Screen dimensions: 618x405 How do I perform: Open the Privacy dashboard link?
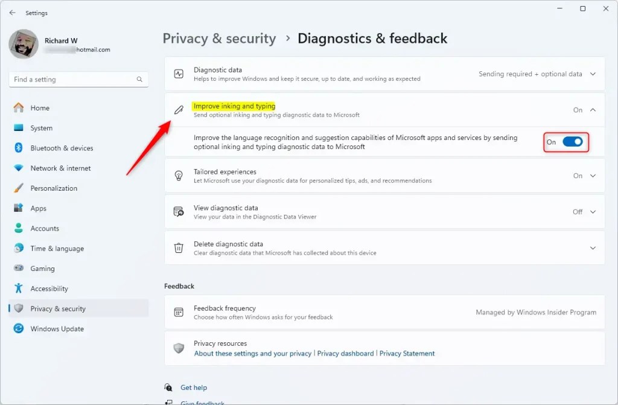click(345, 354)
